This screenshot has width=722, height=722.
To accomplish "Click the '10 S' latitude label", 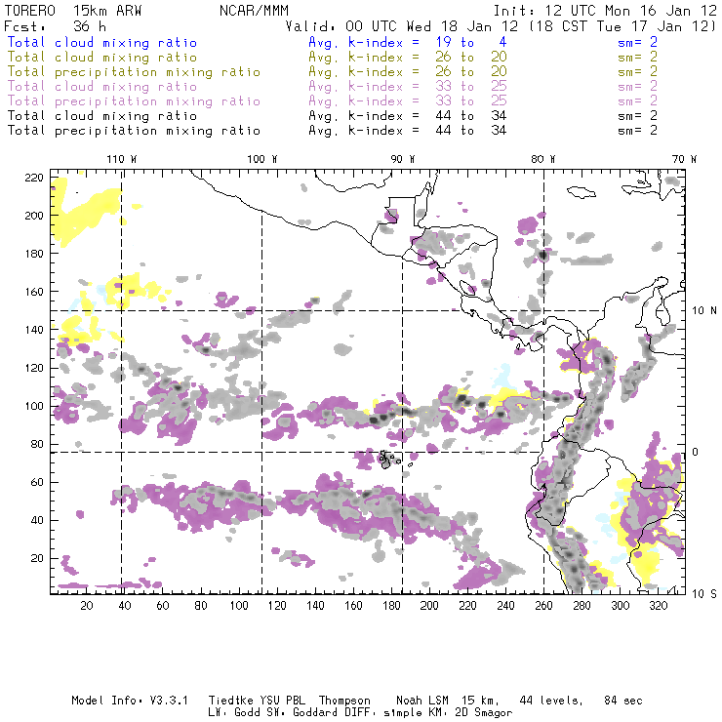I will 704,594.
